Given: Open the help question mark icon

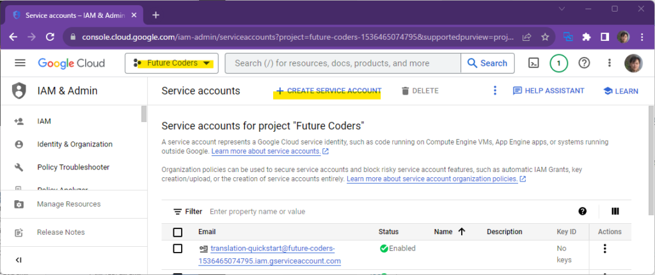Looking at the screenshot, I should pyautogui.click(x=584, y=63).
